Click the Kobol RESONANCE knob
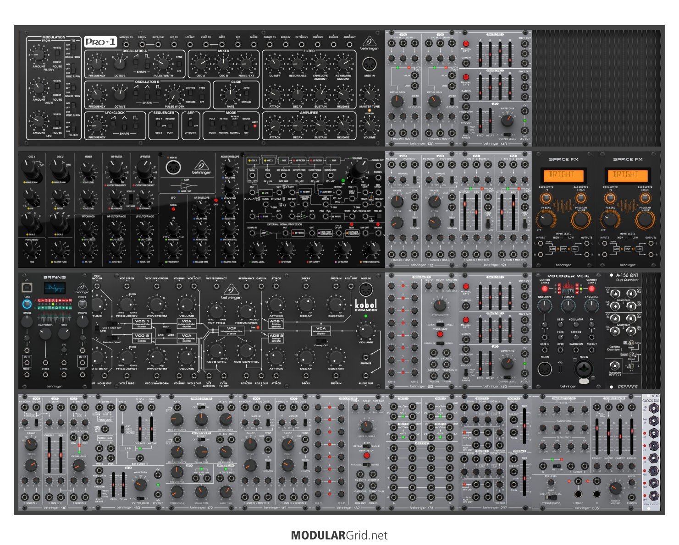This screenshot has height=545, width=679. (246, 311)
